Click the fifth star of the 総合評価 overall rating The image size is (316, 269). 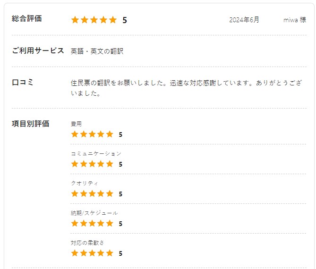(113, 20)
